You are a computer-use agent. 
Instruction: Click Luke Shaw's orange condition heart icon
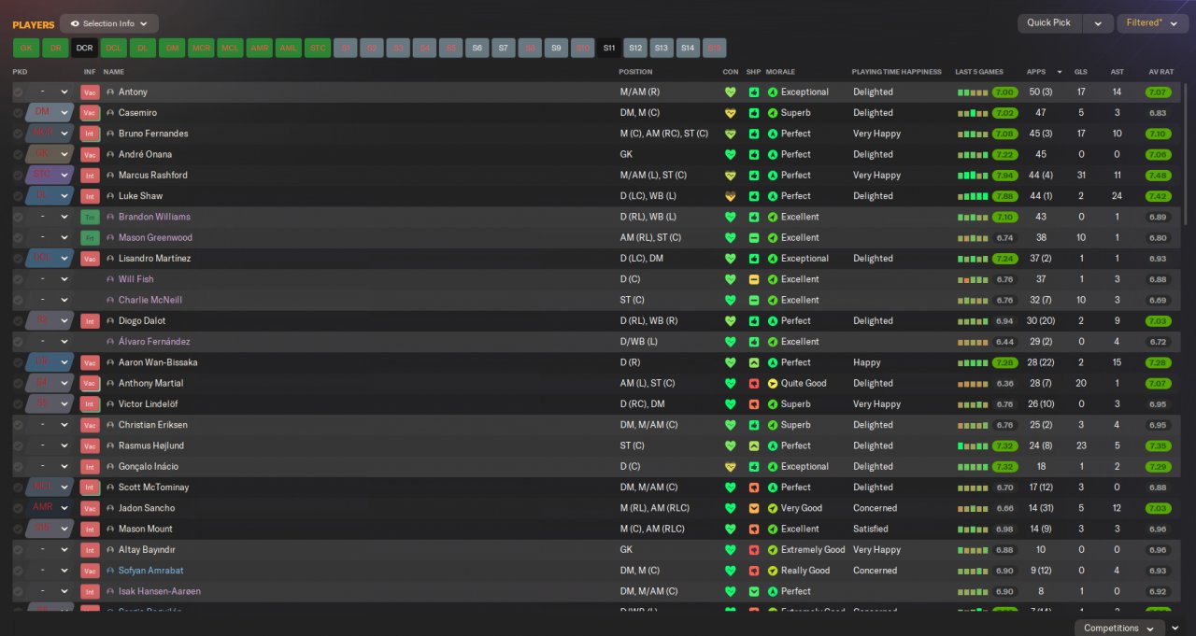coord(731,196)
